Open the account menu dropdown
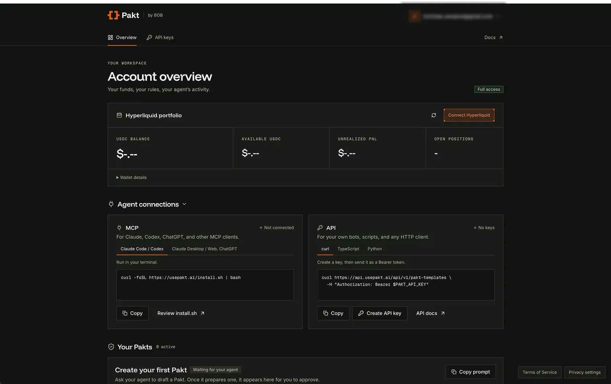Screen dimensions: 611x384 click(x=498, y=16)
